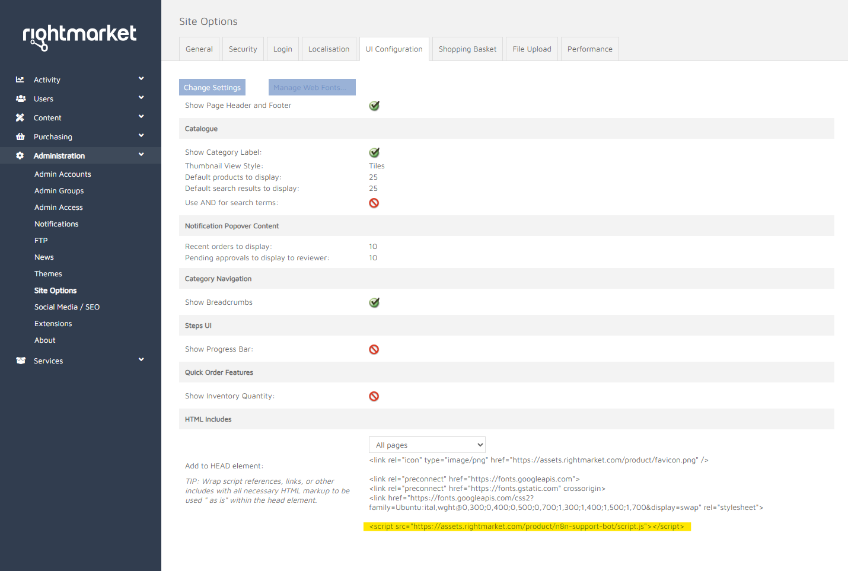Click the Administration gear icon
The image size is (848, 571).
(20, 155)
